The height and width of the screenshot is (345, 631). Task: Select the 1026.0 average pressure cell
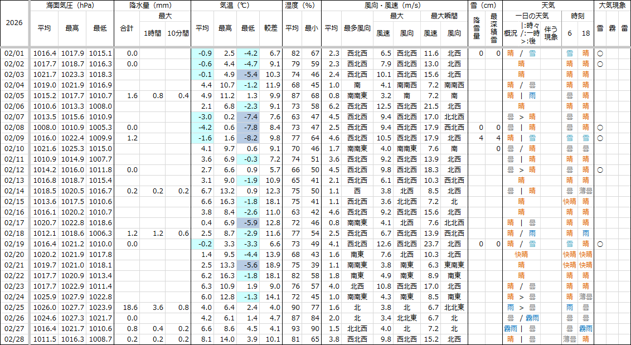[x=45, y=308]
